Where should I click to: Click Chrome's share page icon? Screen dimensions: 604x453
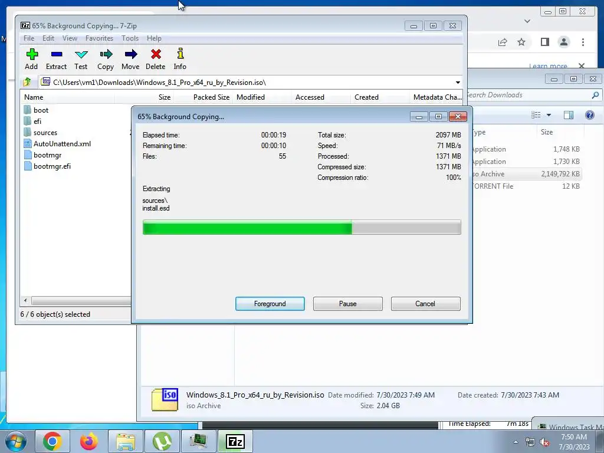point(503,42)
